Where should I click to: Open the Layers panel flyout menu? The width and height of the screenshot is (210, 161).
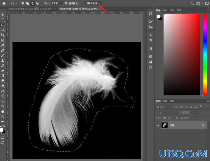pos(208,101)
